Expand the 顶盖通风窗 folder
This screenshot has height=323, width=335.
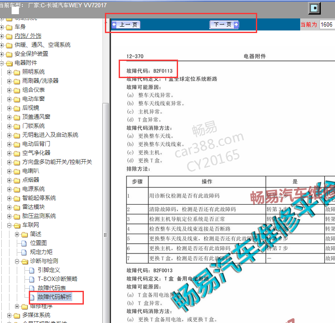click(9, 117)
